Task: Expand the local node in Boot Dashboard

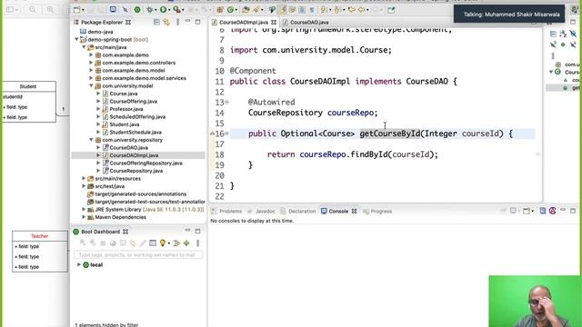Action: (79, 264)
